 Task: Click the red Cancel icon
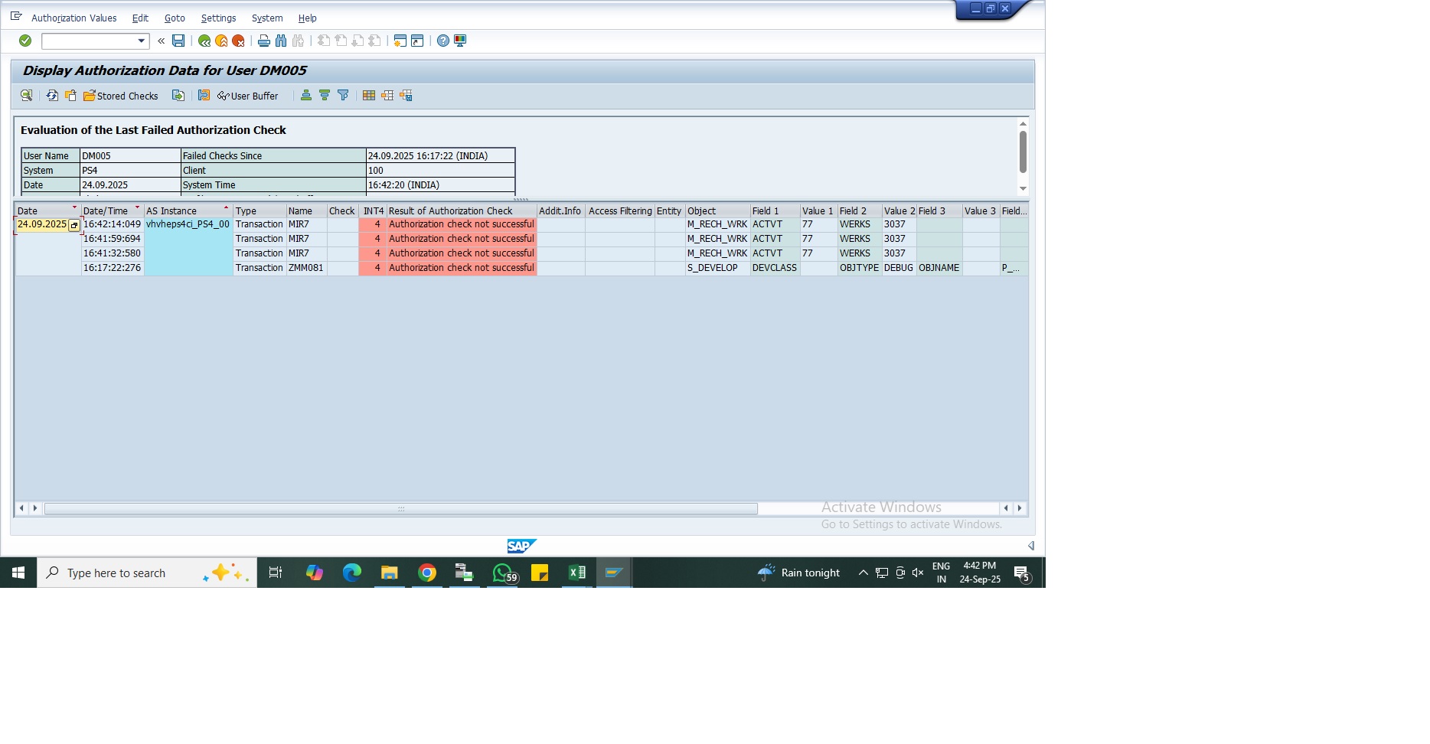[x=238, y=41]
